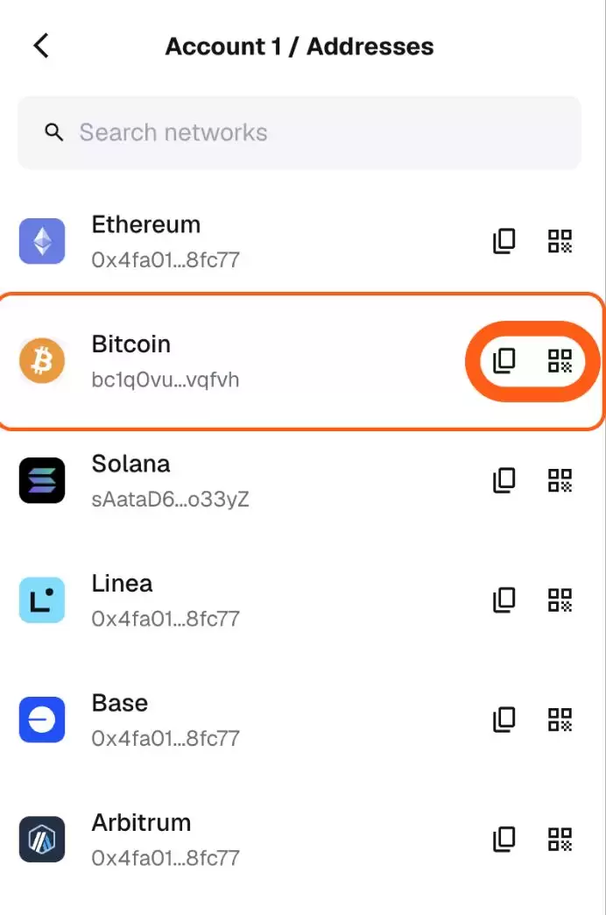Image resolution: width=606 pixels, height=915 pixels.
Task: Click the Arbitrum network logo
Action: [41, 839]
